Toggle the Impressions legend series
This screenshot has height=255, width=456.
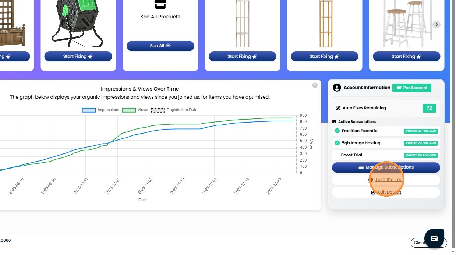click(x=100, y=110)
